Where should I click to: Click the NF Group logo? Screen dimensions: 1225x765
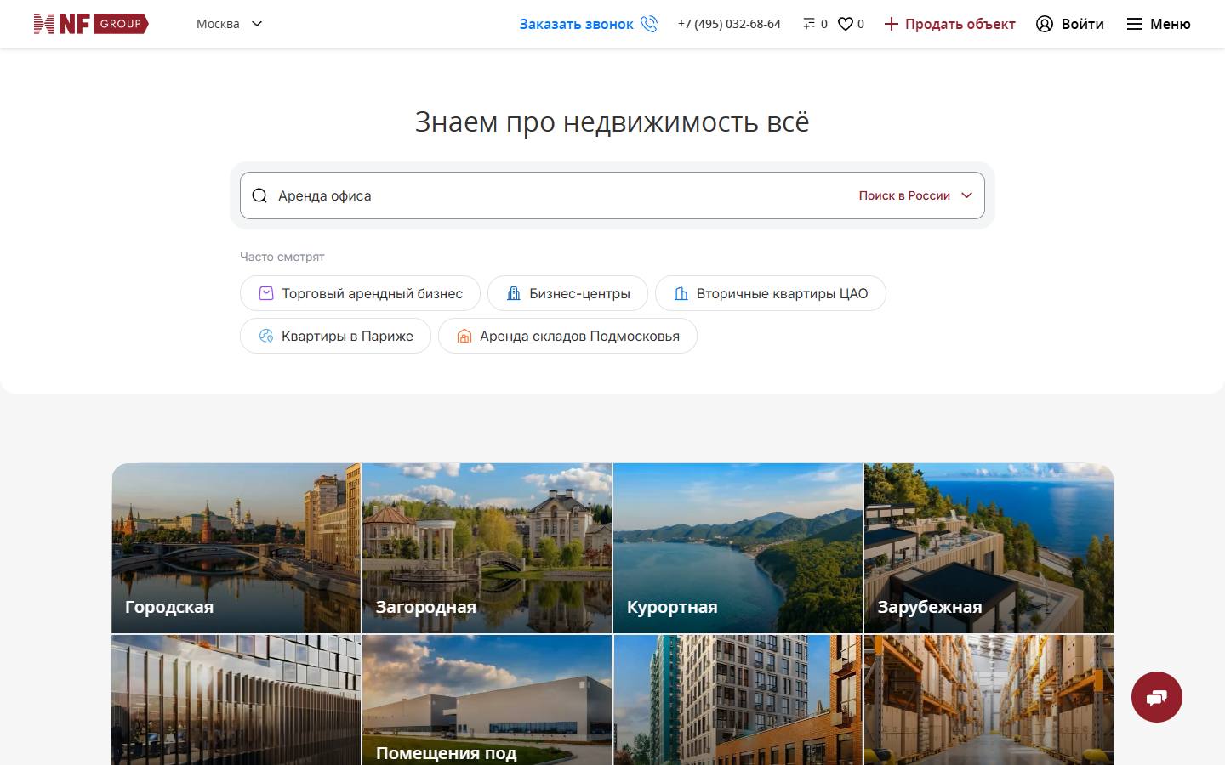tap(91, 24)
